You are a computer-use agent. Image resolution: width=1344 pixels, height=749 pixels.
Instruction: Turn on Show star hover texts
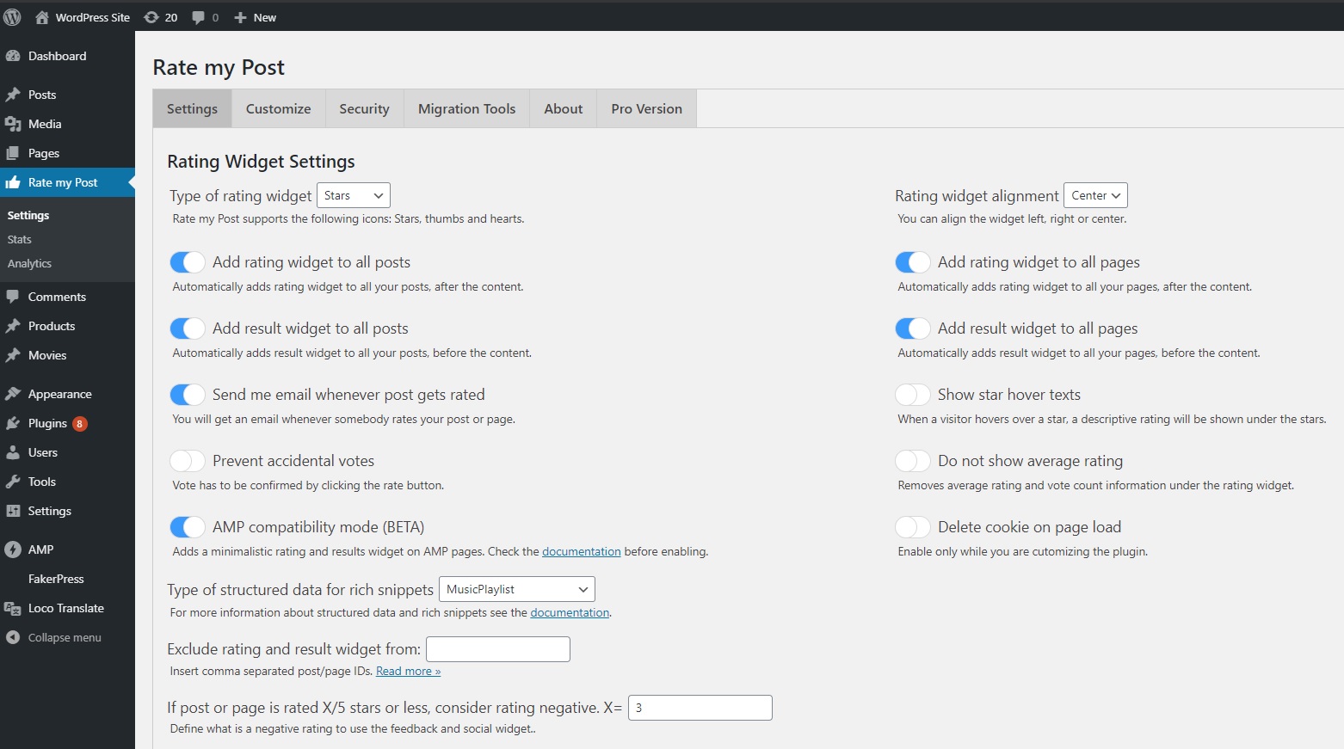pyautogui.click(x=912, y=395)
